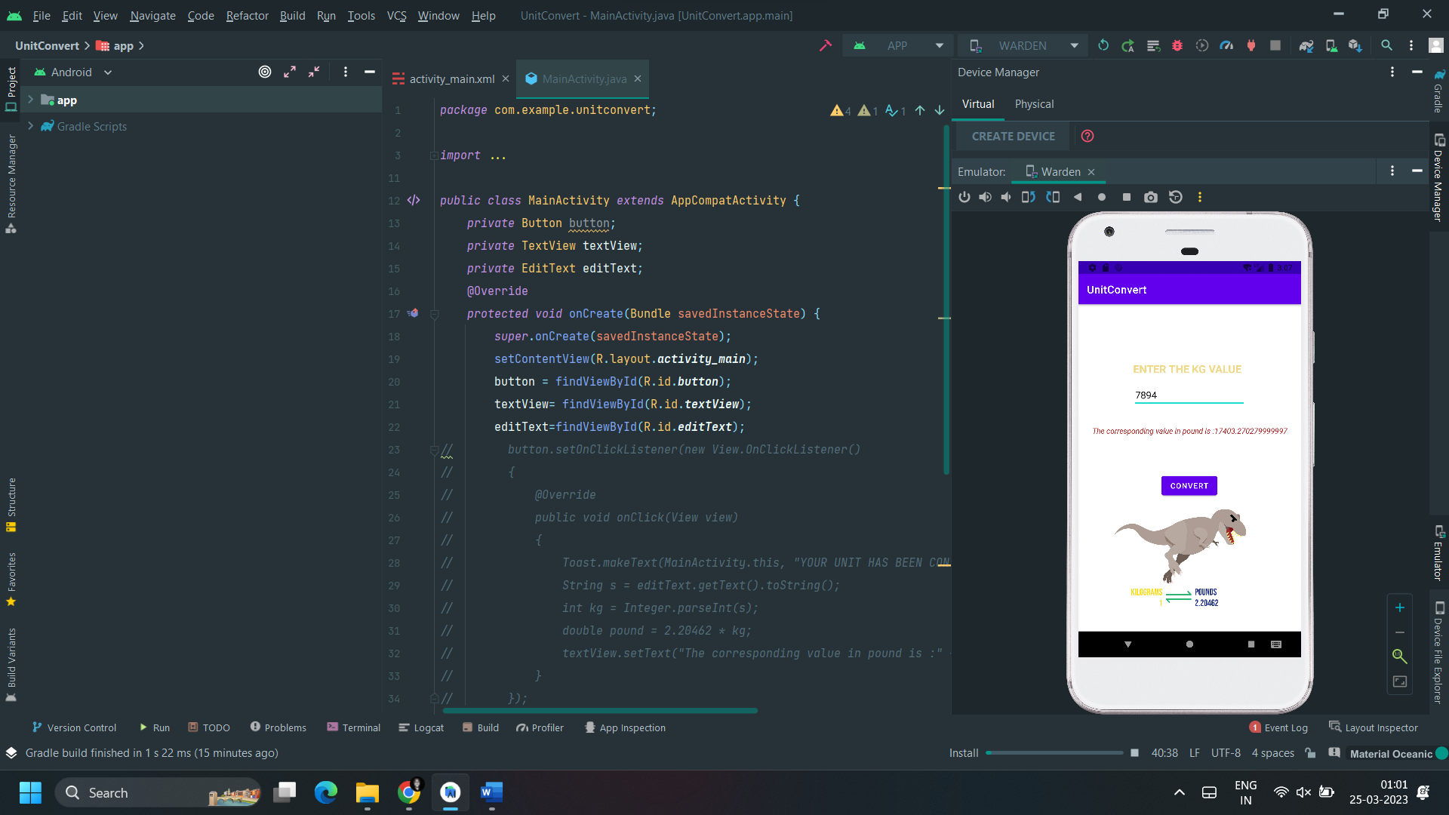Open the Build hammer icon
The width and height of the screenshot is (1449, 815).
[x=826, y=46]
